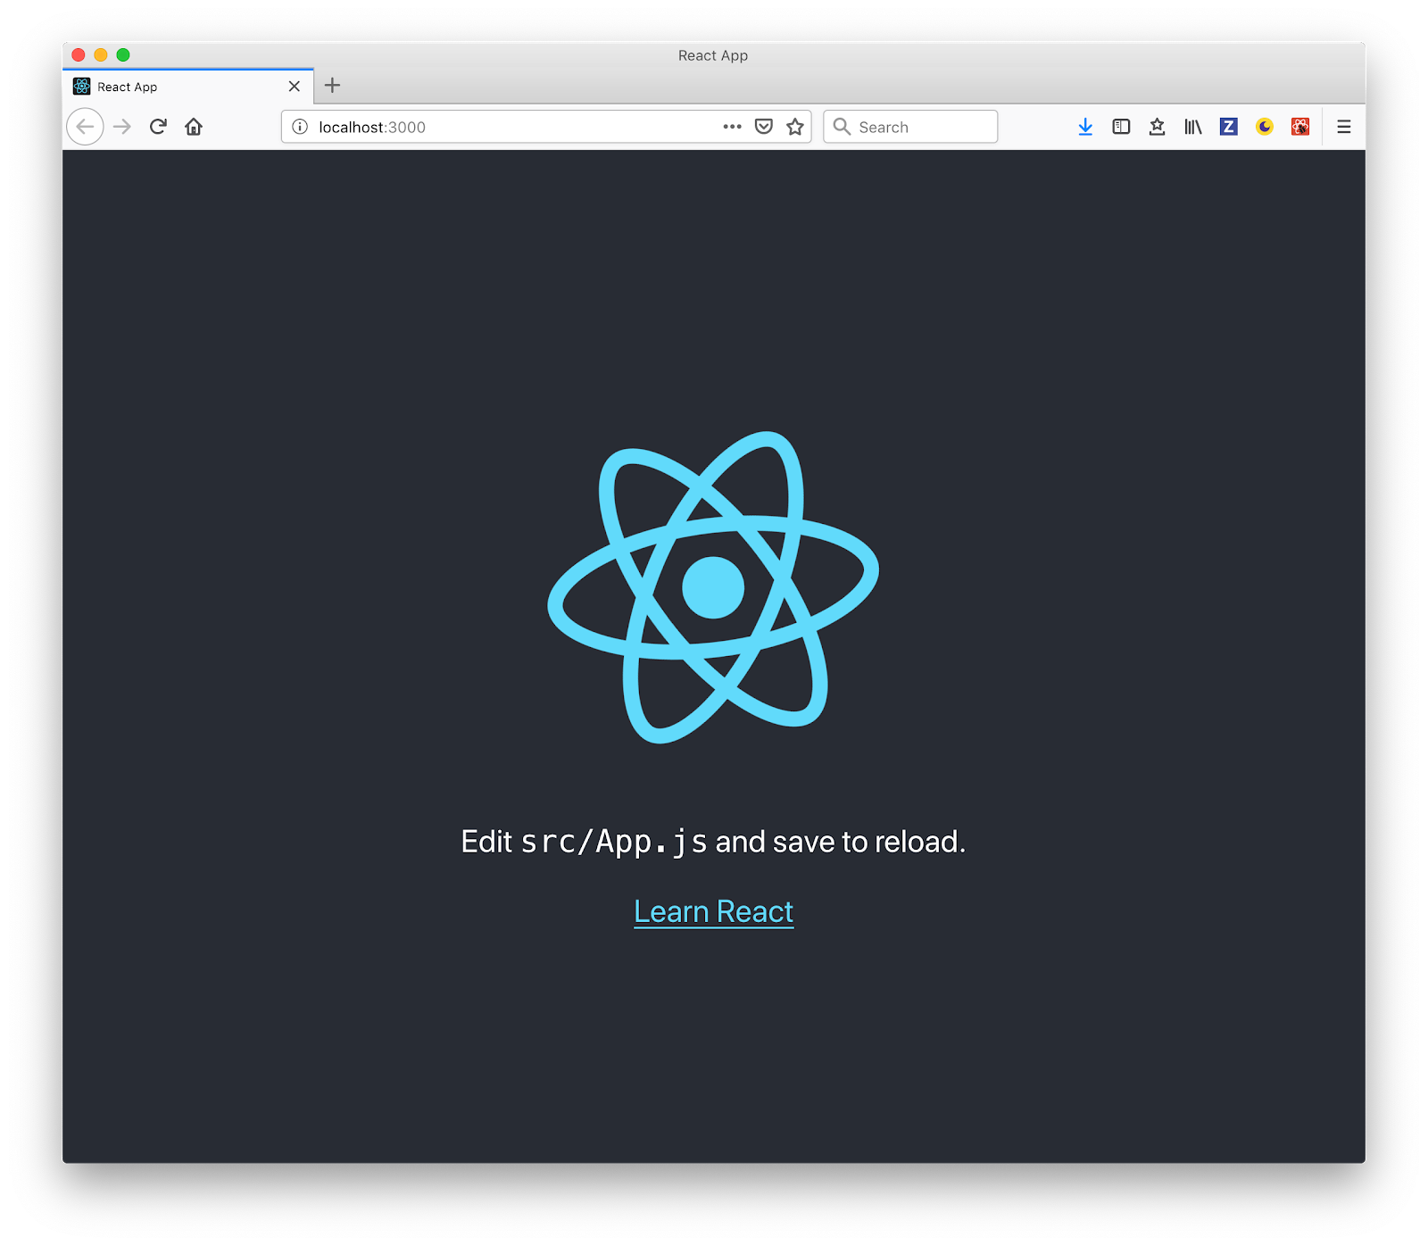Save page to Pocket
Viewport: 1428px width, 1246px height.
[763, 127]
